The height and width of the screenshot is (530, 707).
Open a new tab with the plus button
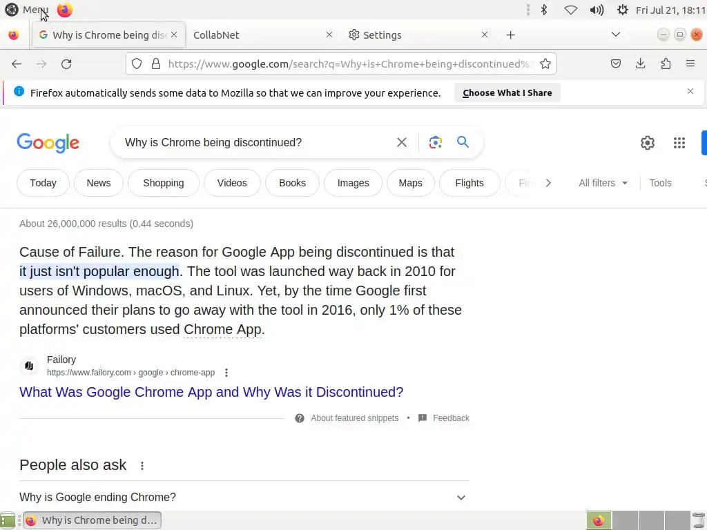510,35
